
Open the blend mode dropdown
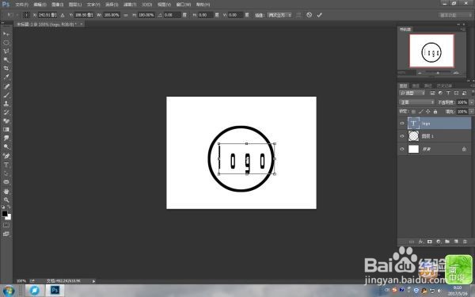417,102
